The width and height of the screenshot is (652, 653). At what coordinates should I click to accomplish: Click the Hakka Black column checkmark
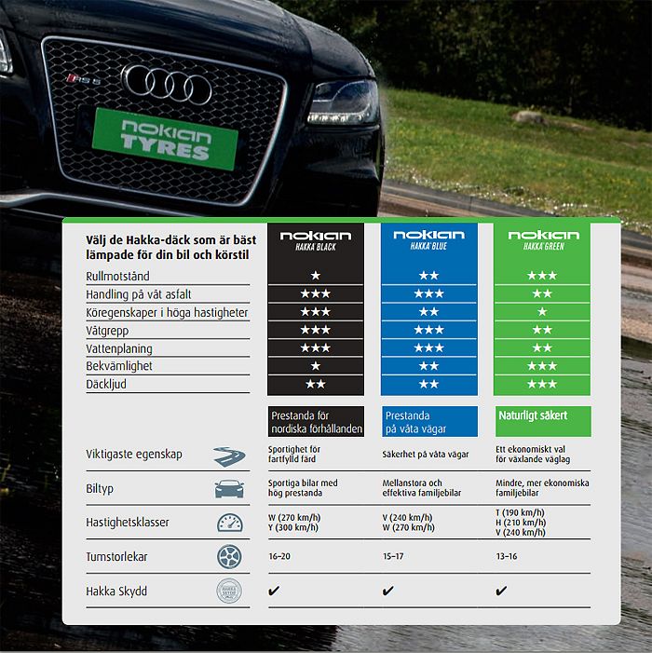(274, 591)
